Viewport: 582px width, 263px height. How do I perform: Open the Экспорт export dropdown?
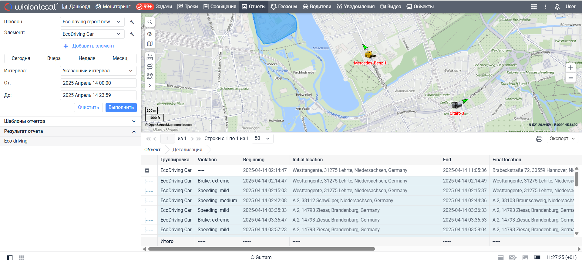pos(562,139)
